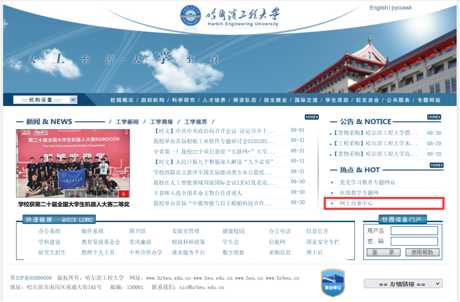Open 招生就业 in the navigation bar
The height and width of the screenshot is (302, 460).
[x=275, y=100]
